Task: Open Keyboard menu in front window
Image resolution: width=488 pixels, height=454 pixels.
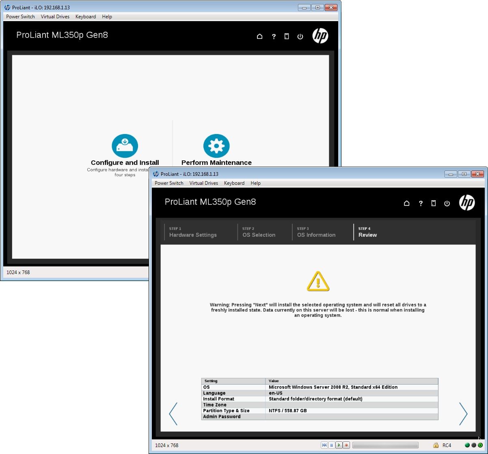Action: click(234, 183)
